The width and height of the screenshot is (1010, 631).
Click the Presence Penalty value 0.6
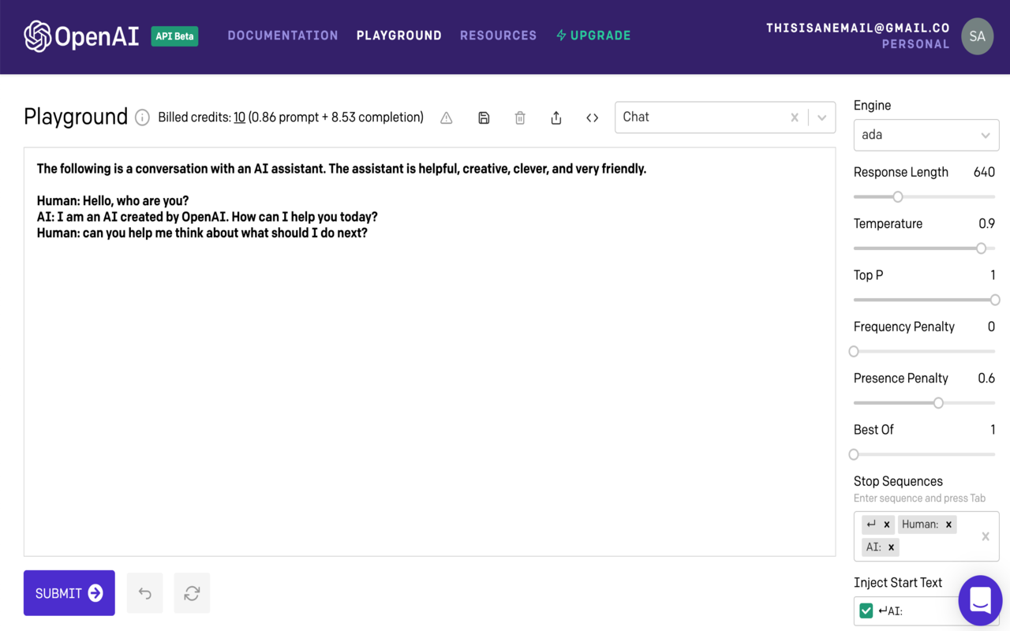click(986, 379)
